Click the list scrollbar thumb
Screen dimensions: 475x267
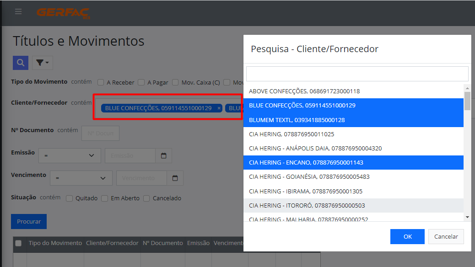point(467,101)
